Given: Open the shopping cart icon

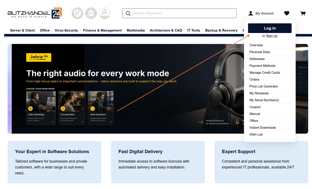Looking at the screenshot, I should (303, 13).
